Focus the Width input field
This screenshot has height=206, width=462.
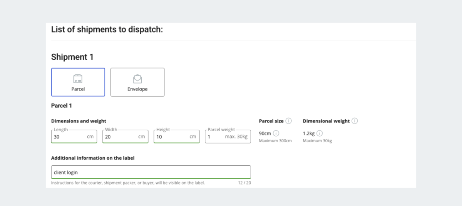125,136
